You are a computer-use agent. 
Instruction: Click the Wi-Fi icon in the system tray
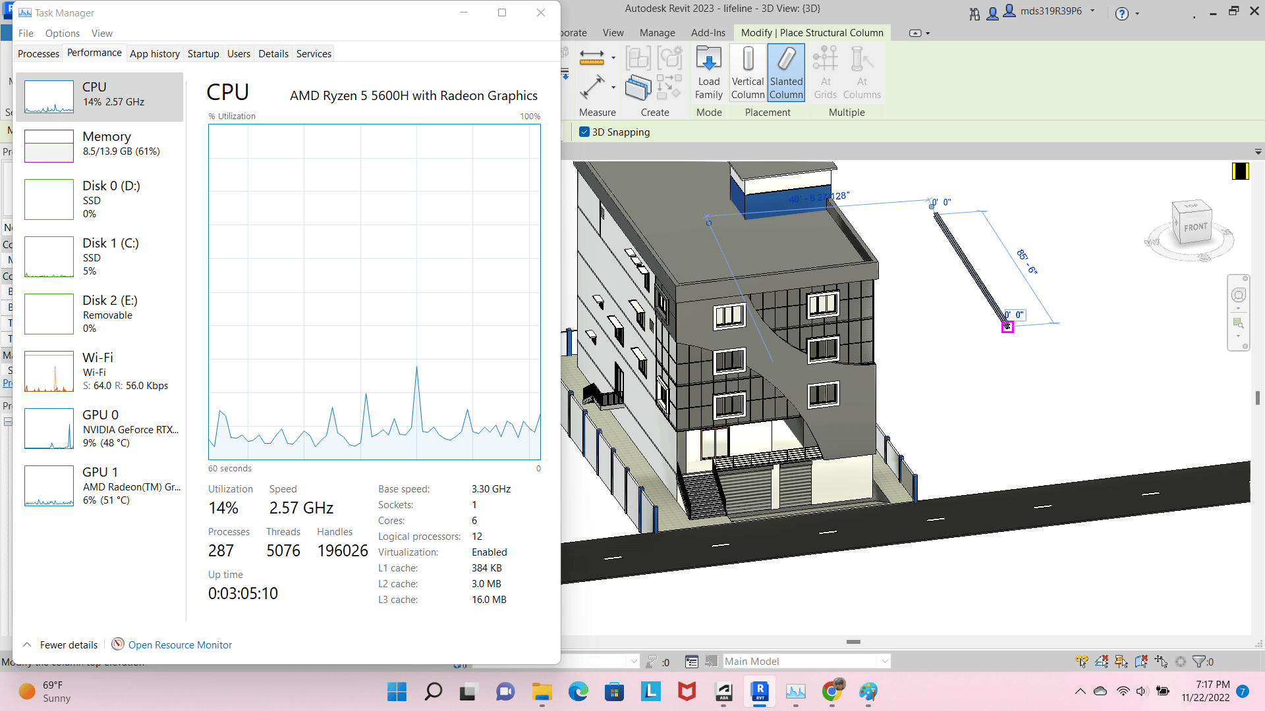1122,691
